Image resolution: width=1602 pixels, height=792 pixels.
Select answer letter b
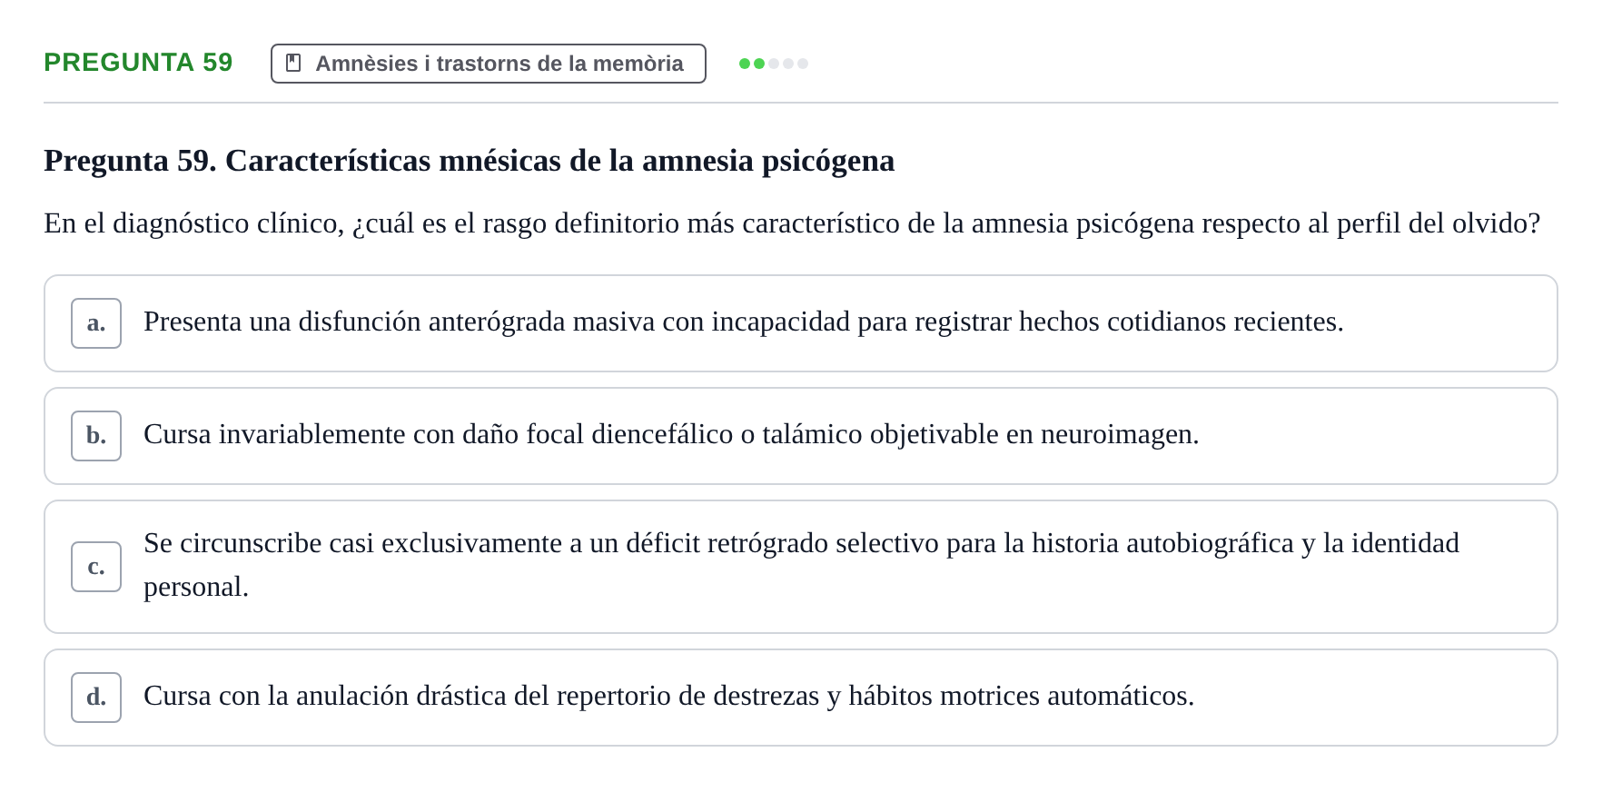click(96, 436)
